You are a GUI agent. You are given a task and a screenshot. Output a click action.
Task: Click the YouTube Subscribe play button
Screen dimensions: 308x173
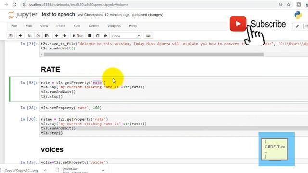[238, 24]
